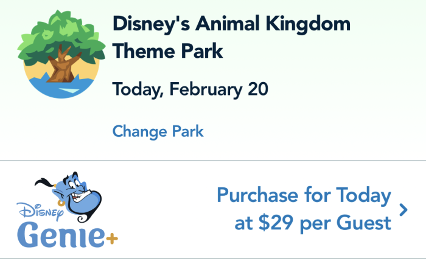Click the Today, February 20 date text

point(190,89)
